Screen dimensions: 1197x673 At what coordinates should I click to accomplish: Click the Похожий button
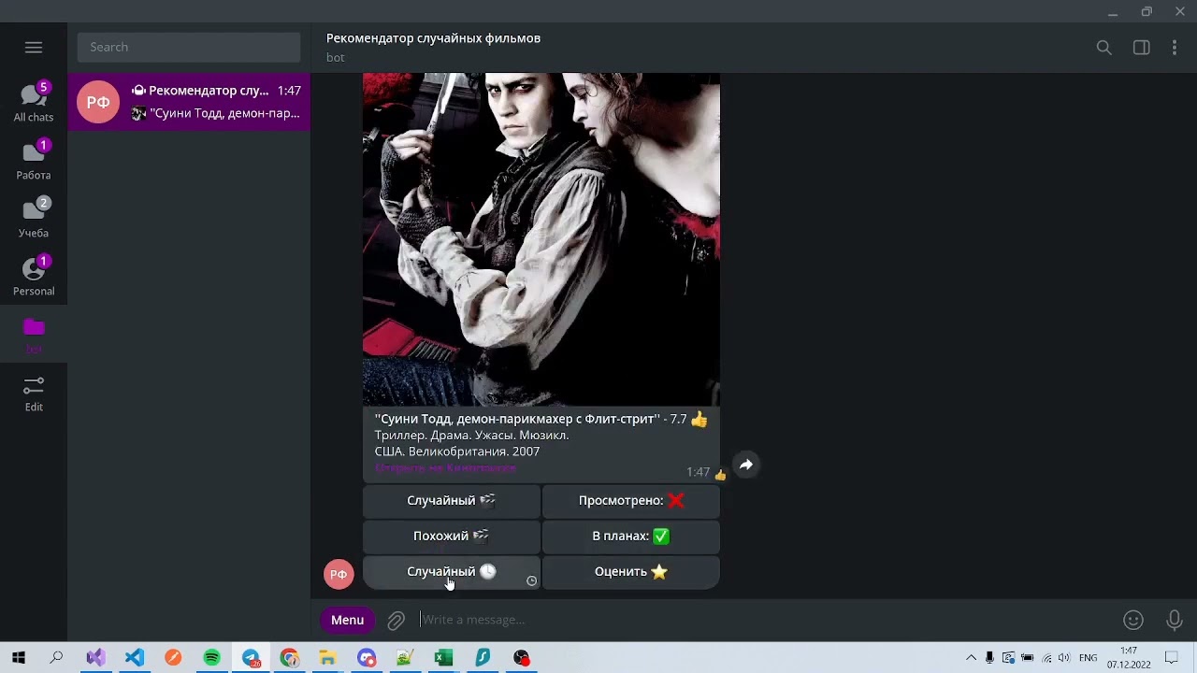pyautogui.click(x=452, y=536)
